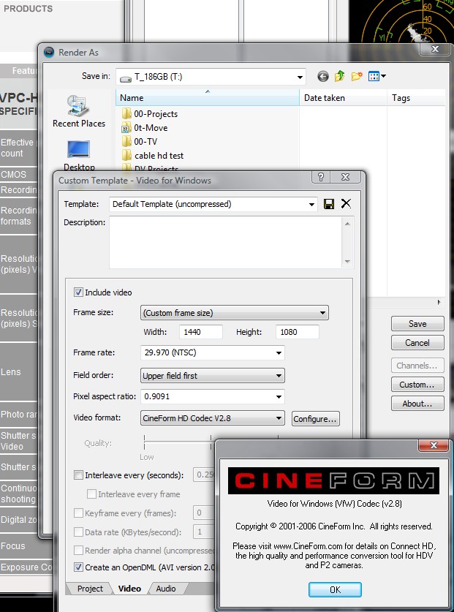
Task: Click Description scrollbar down arrow
Action: coord(347,262)
